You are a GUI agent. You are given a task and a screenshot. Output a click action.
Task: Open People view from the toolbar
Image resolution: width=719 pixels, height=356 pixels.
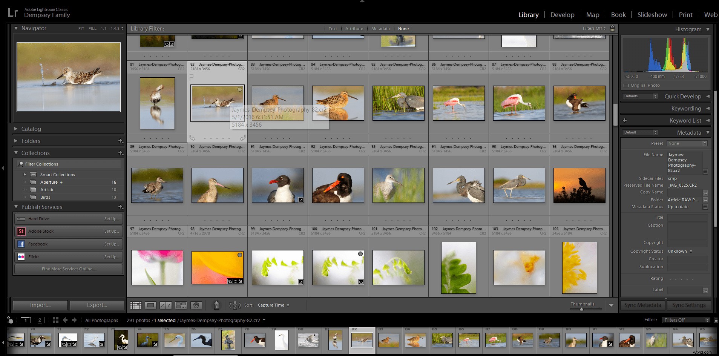pyautogui.click(x=196, y=305)
